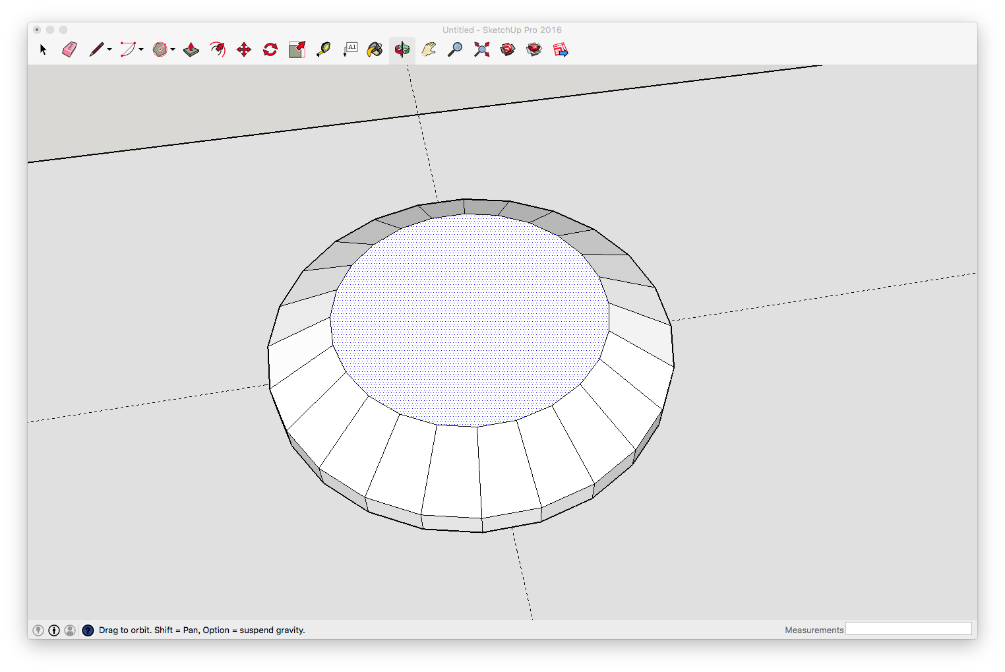Click the credits info status icon
Image resolution: width=1005 pixels, height=672 pixels.
[54, 630]
